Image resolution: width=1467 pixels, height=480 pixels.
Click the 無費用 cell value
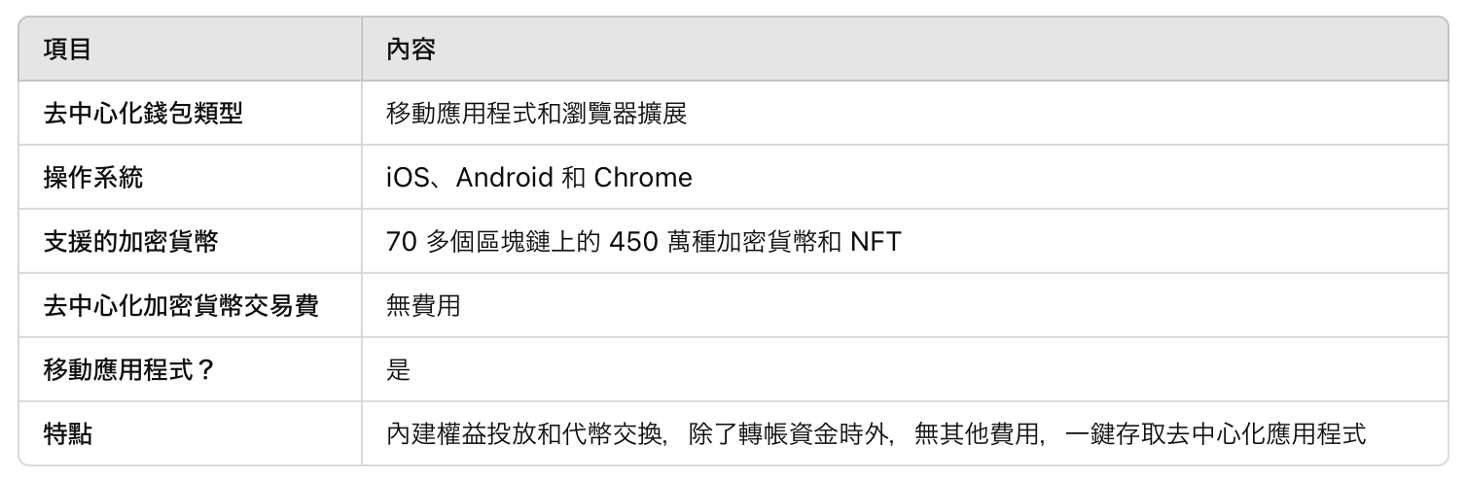click(x=423, y=306)
